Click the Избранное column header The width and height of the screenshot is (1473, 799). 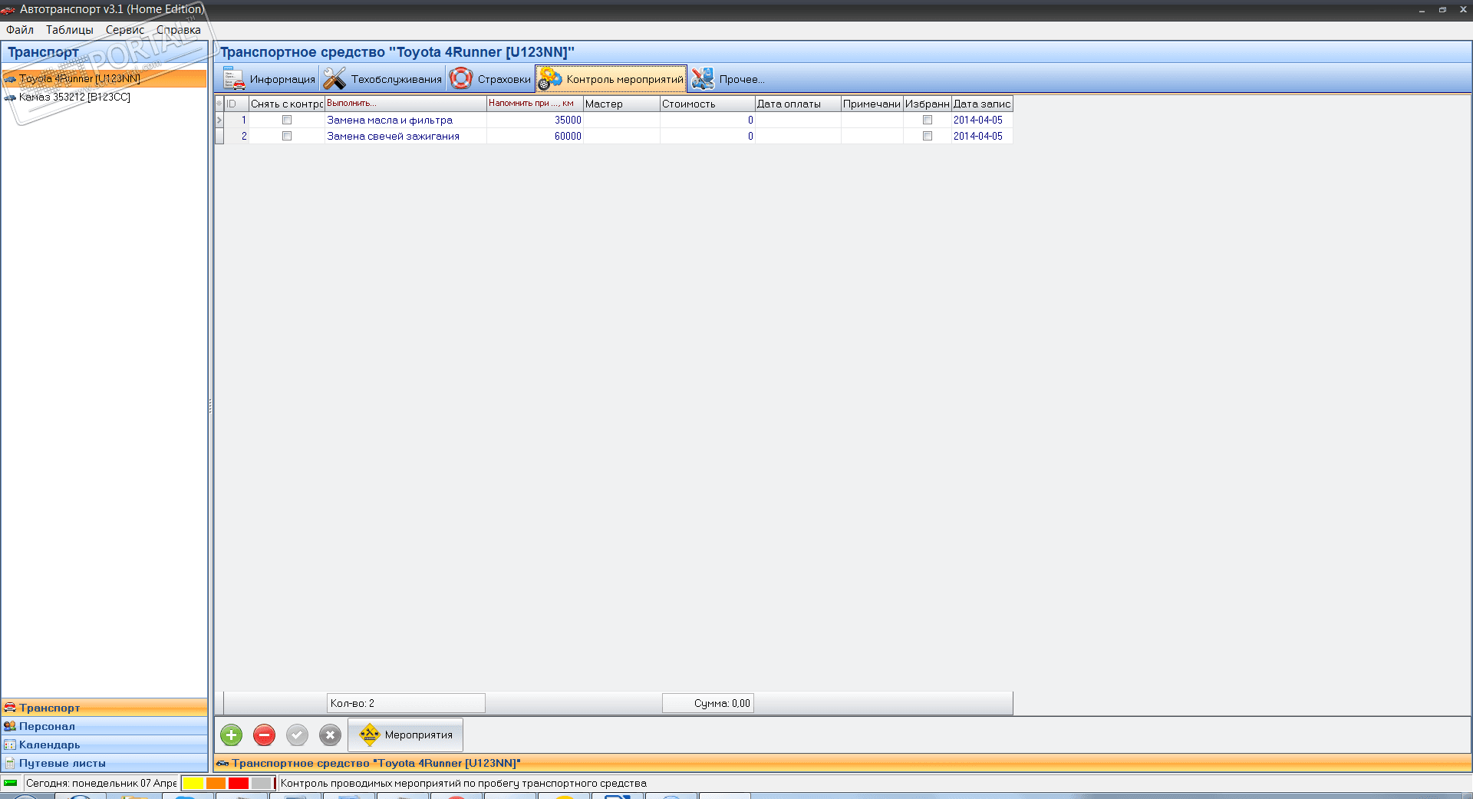pos(928,104)
